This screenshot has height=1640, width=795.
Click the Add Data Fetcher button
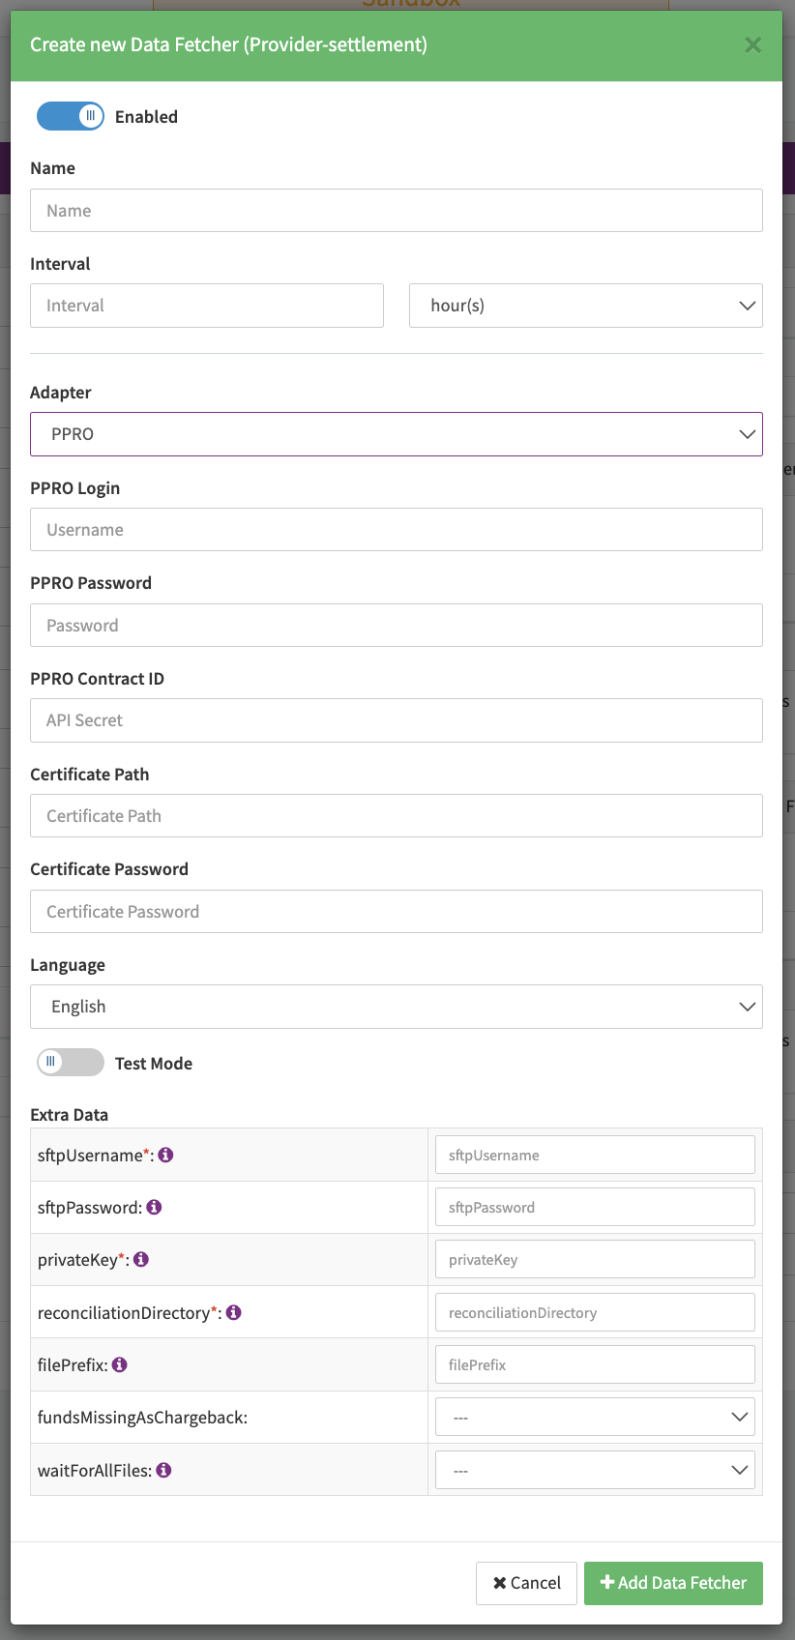[x=673, y=1583]
